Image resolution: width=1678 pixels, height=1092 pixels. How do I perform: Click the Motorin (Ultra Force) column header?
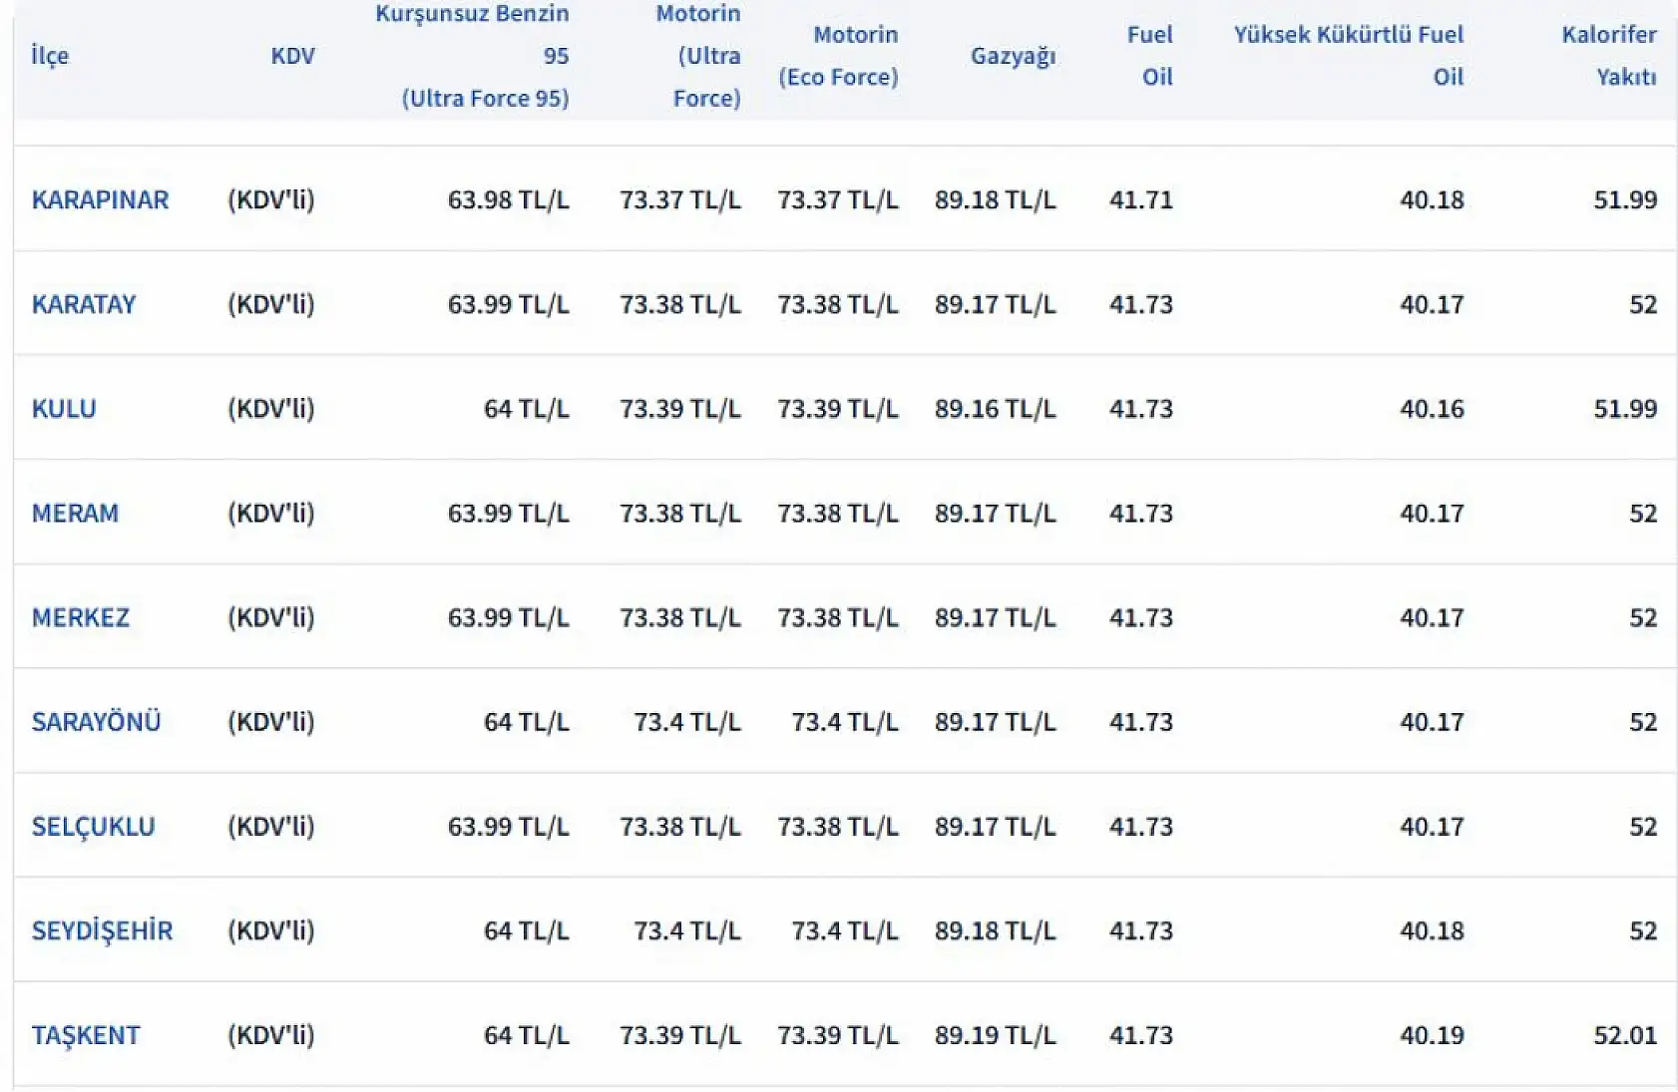pyautogui.click(x=698, y=56)
